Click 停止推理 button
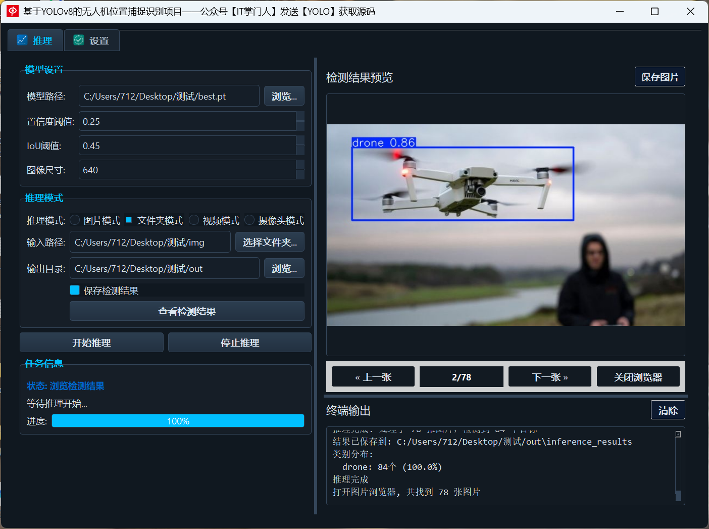 (240, 343)
